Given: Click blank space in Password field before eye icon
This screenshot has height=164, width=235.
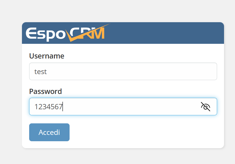Looking at the screenshot, I should (144, 107).
